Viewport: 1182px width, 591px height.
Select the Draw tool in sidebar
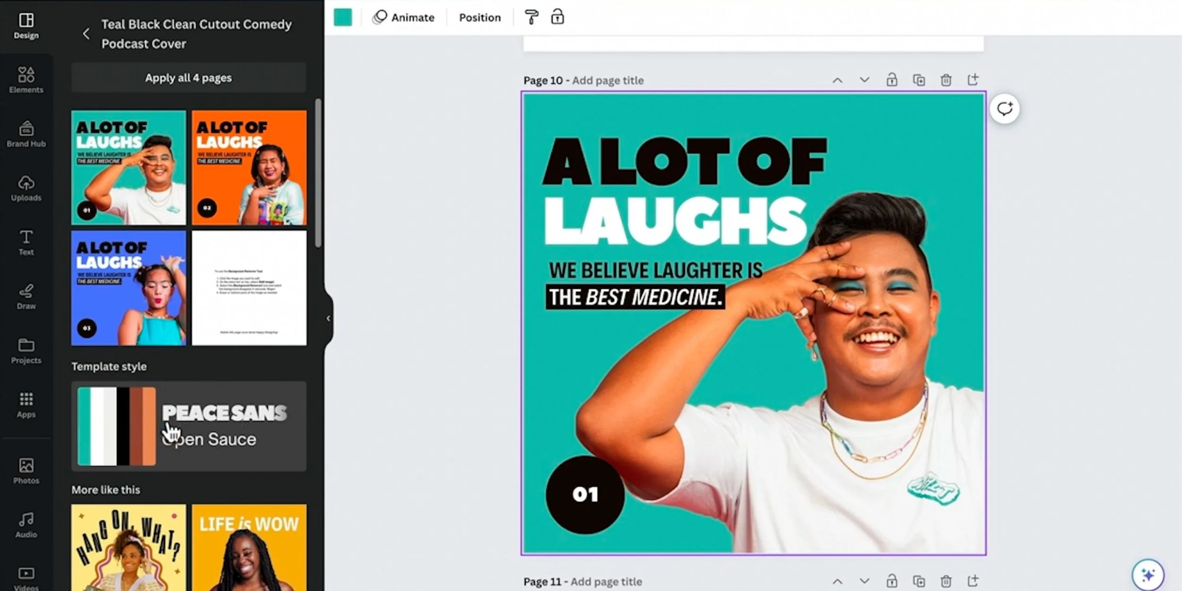pos(26,296)
